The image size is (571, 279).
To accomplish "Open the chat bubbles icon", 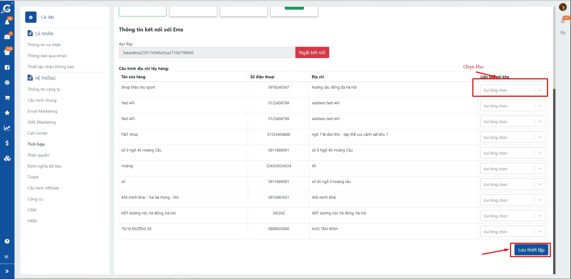I will [563, 33].
